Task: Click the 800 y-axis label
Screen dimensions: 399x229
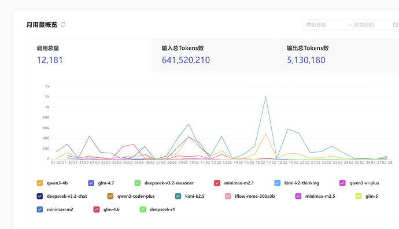Action: [x=46, y=117]
